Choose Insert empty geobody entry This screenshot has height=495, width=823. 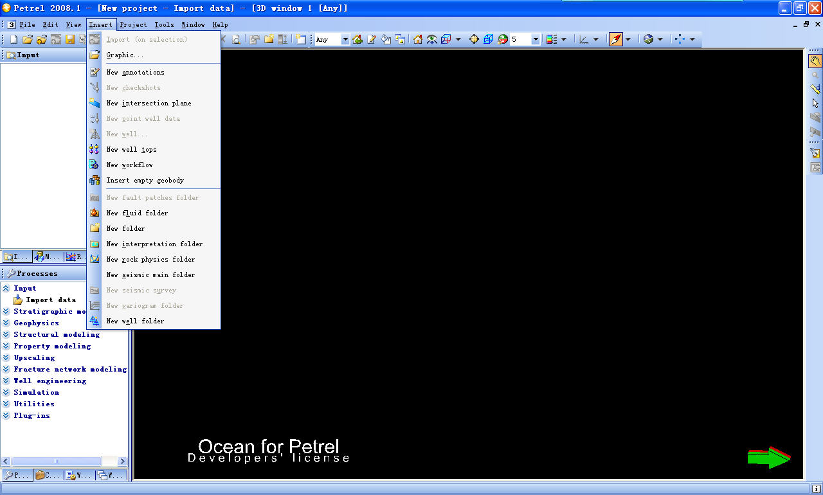pos(154,181)
